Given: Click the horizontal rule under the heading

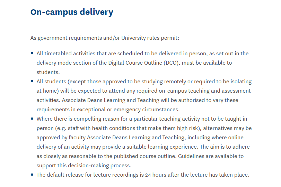Looking at the screenshot, I should 44,24.
